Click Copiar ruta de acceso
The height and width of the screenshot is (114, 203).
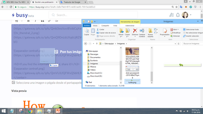106,33
